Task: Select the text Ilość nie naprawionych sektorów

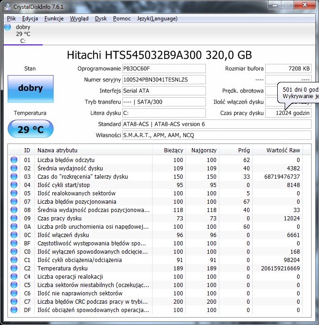Action: 80,294
